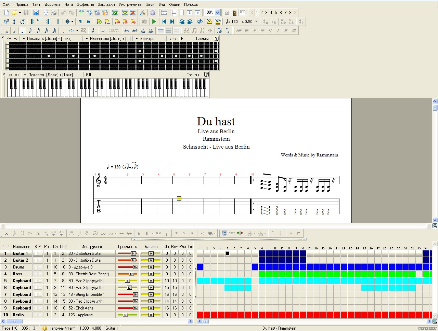Apply the trill tr effect

(x=139, y=233)
